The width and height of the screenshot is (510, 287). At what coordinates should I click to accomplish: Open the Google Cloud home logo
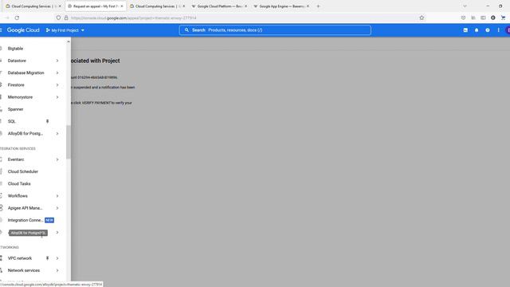[x=23, y=30]
